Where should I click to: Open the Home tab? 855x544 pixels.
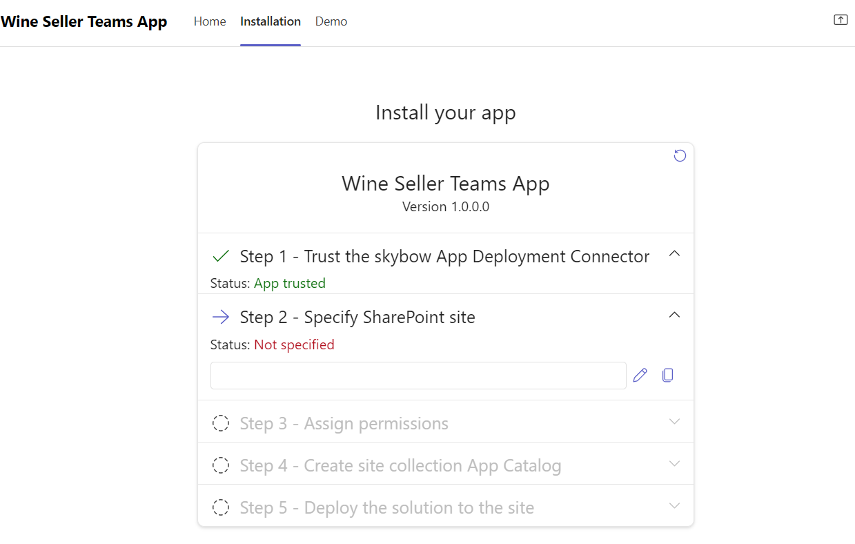click(x=210, y=21)
